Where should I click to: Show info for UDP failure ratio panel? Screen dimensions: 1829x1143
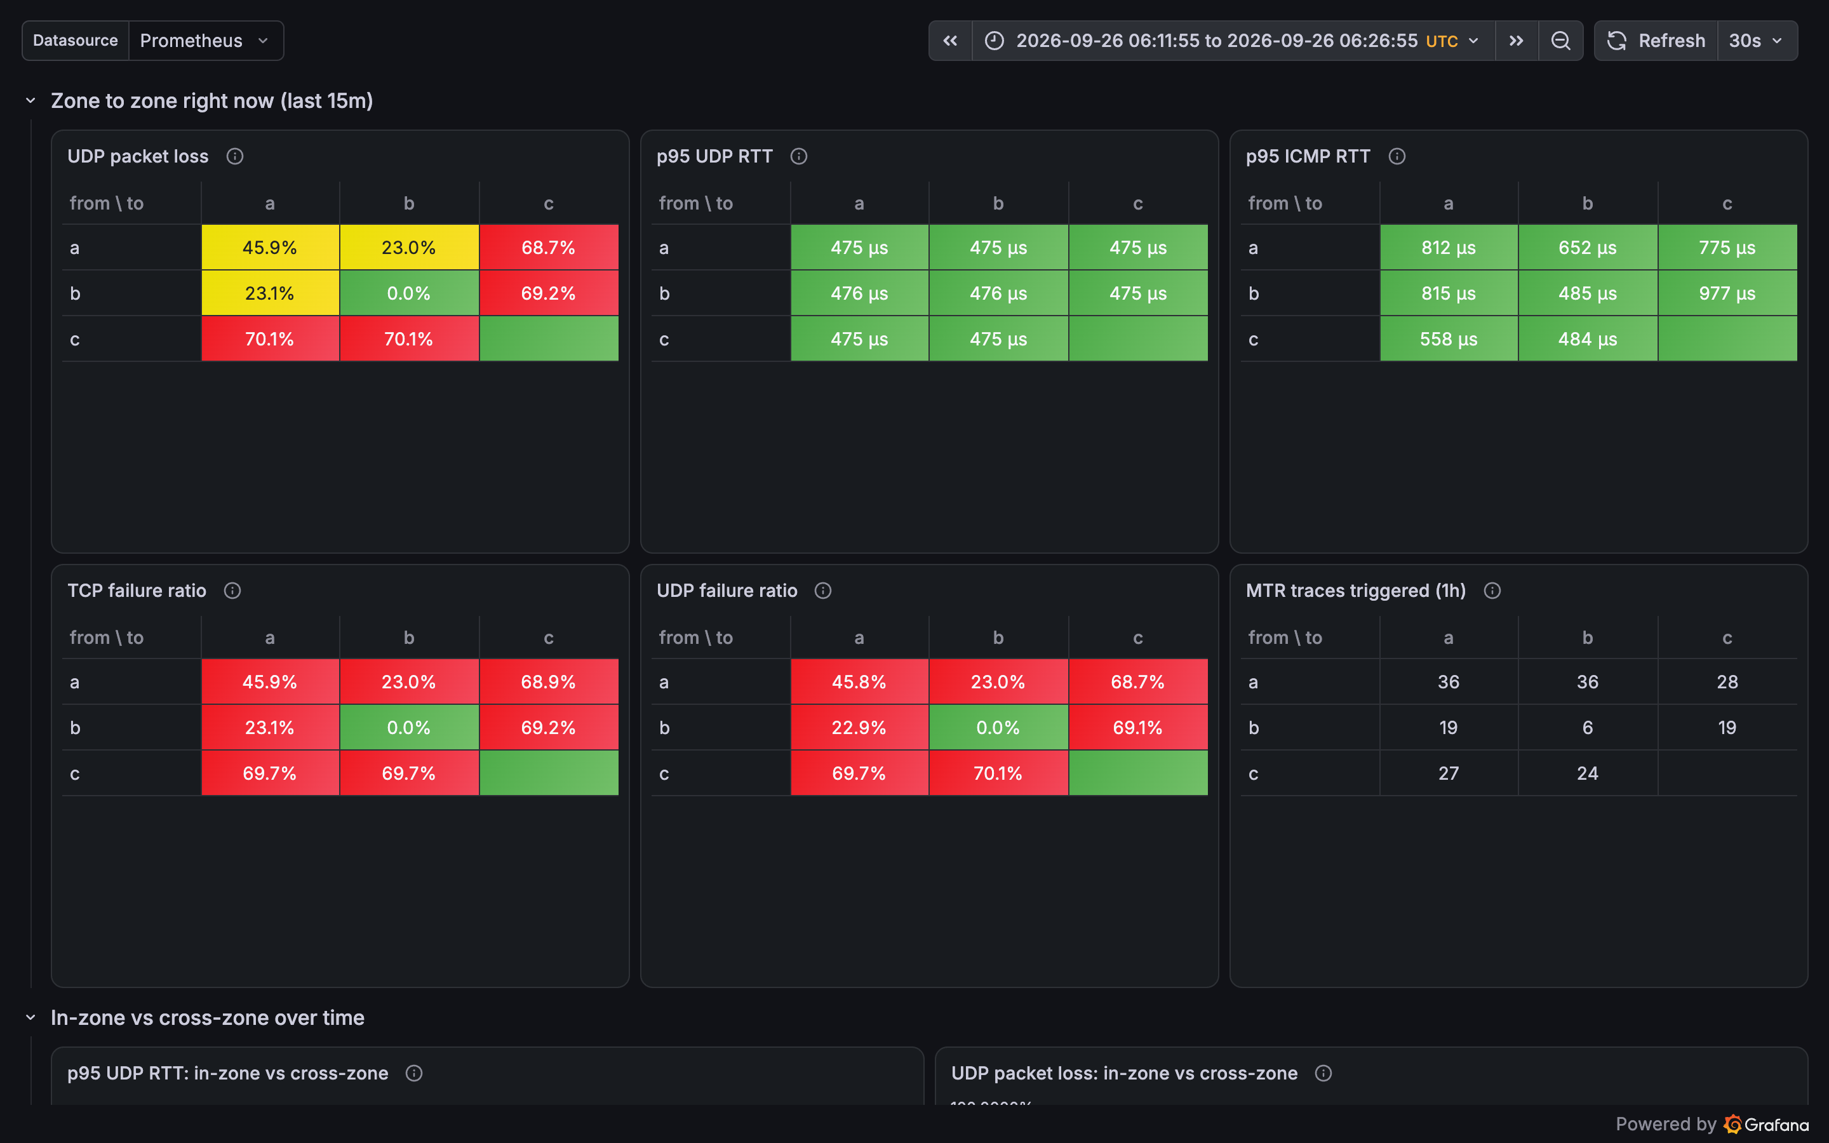[823, 591]
